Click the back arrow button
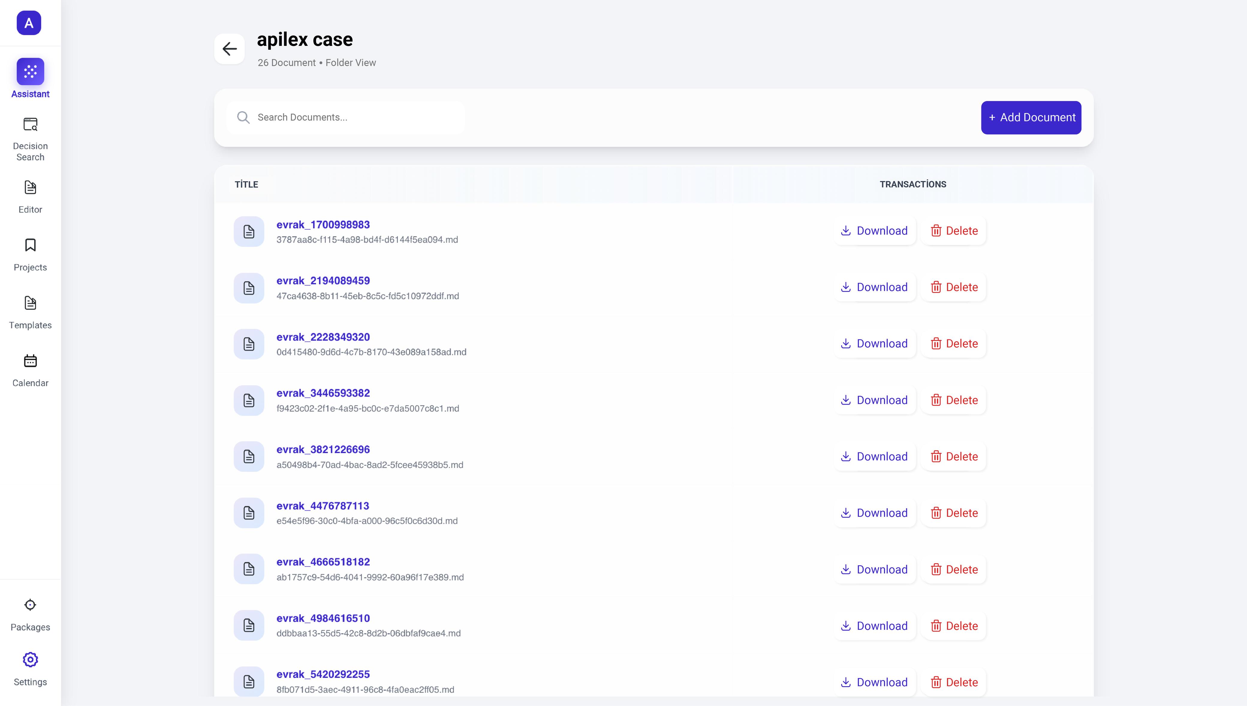This screenshot has width=1247, height=706. 229,49
